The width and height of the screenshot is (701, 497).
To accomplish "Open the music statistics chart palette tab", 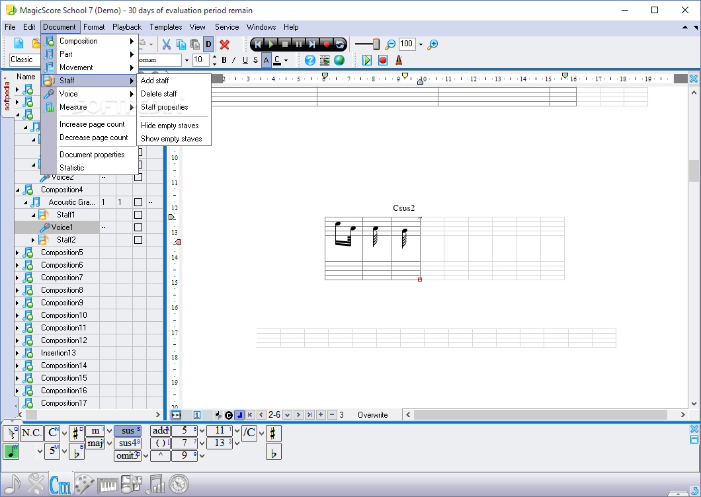I will [x=155, y=484].
